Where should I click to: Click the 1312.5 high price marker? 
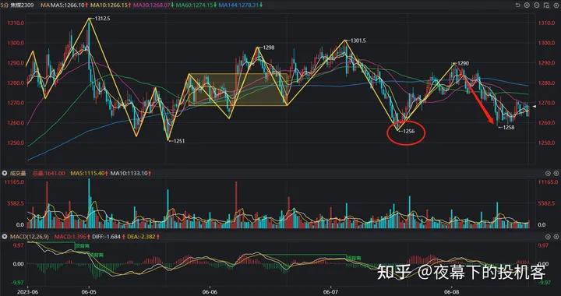click(101, 18)
